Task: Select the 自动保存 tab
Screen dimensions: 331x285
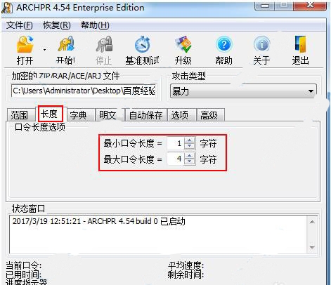Action: click(x=145, y=115)
